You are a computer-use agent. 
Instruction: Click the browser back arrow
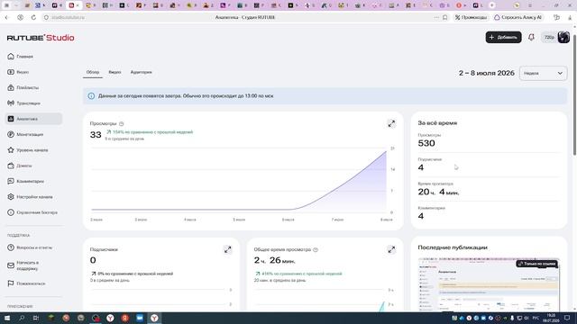coord(6,17)
